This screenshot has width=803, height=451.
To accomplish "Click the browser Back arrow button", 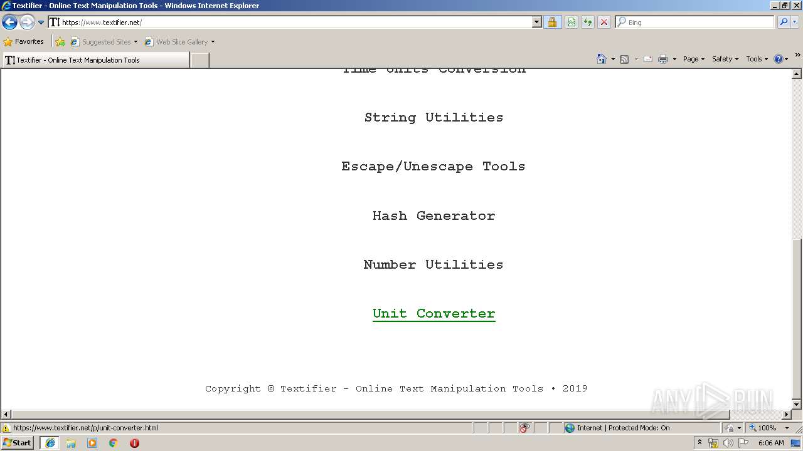I will click(9, 23).
